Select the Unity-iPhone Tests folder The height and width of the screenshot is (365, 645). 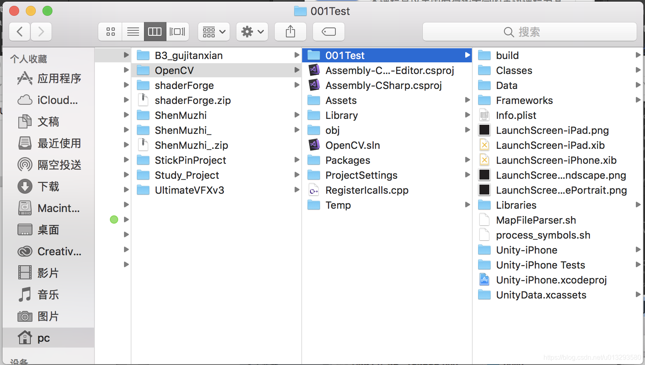point(558,265)
